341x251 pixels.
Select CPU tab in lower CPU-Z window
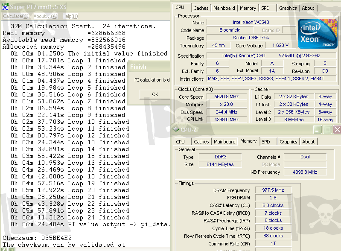180,142
